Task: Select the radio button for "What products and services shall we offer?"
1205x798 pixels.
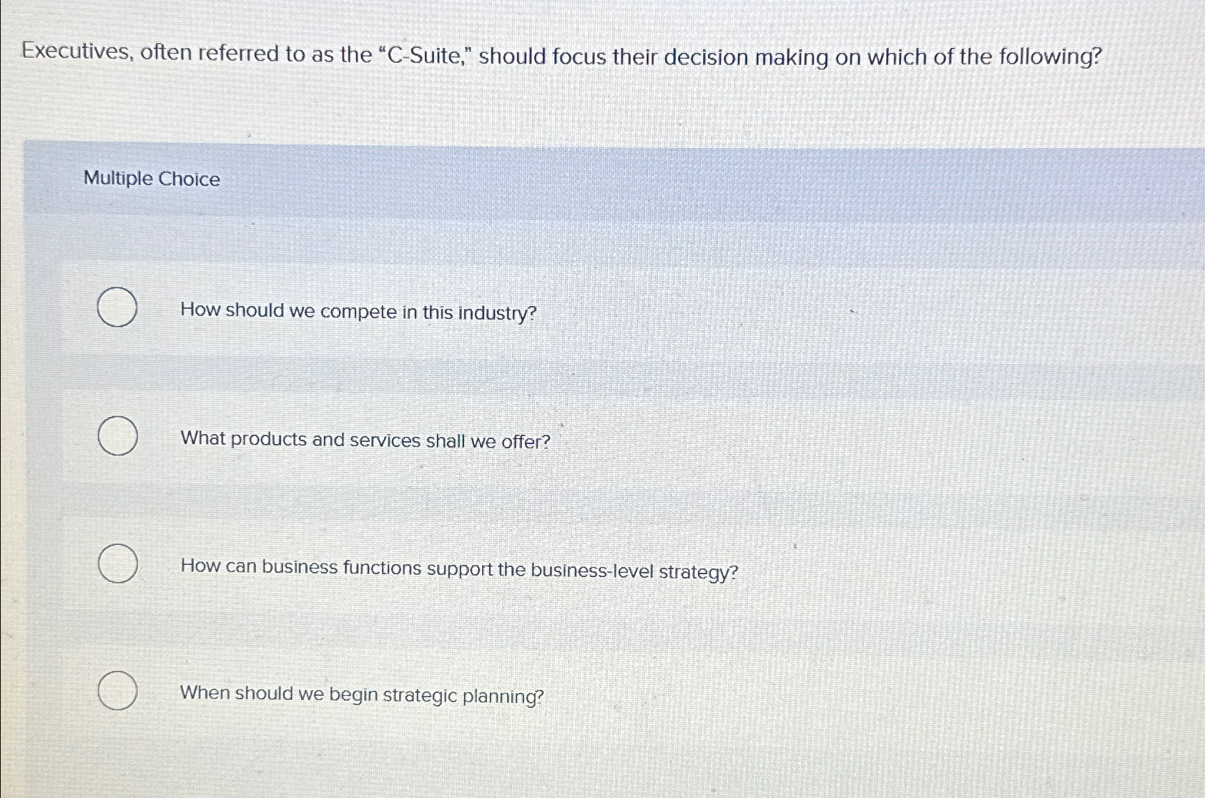Action: [x=118, y=436]
